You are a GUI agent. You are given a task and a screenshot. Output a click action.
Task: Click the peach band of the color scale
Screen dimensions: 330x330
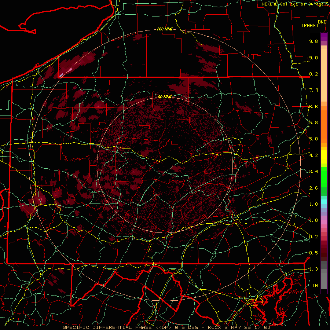pos(324,75)
